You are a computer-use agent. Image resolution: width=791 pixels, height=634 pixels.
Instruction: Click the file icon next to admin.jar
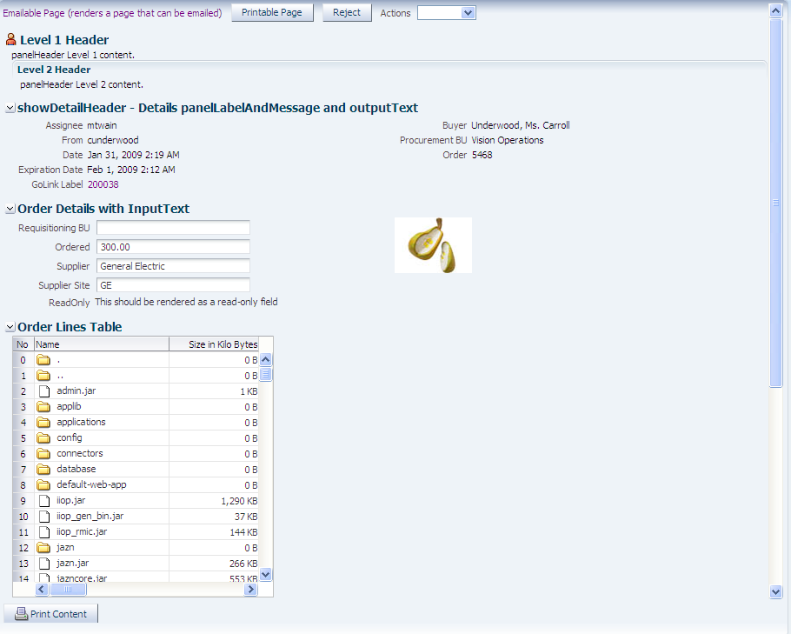44,390
